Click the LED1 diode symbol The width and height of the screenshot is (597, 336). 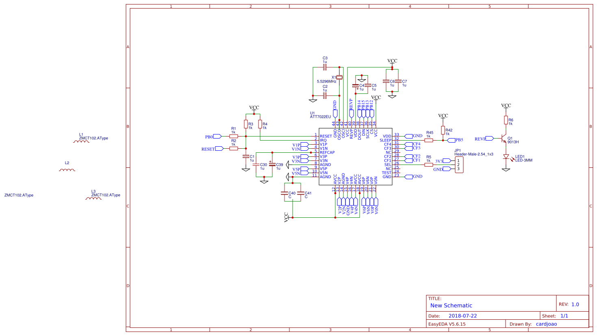506,156
